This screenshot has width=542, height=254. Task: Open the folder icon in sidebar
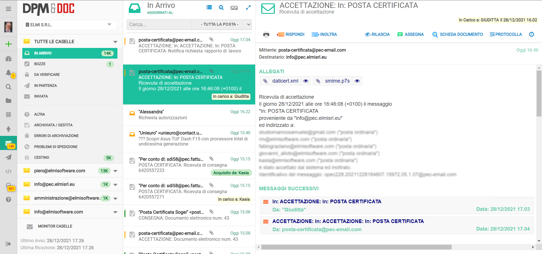[8, 101]
